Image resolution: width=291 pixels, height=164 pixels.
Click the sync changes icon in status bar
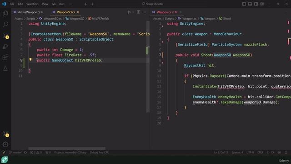[x=25, y=152]
